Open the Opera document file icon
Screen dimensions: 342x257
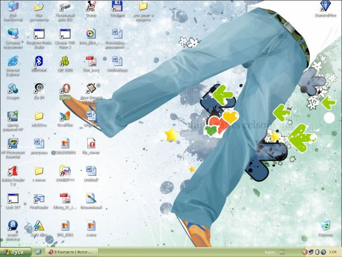click(91, 144)
